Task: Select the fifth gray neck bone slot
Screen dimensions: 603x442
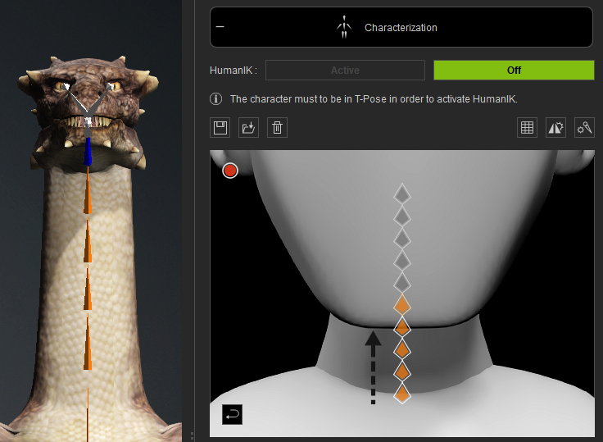Action: 402,284
